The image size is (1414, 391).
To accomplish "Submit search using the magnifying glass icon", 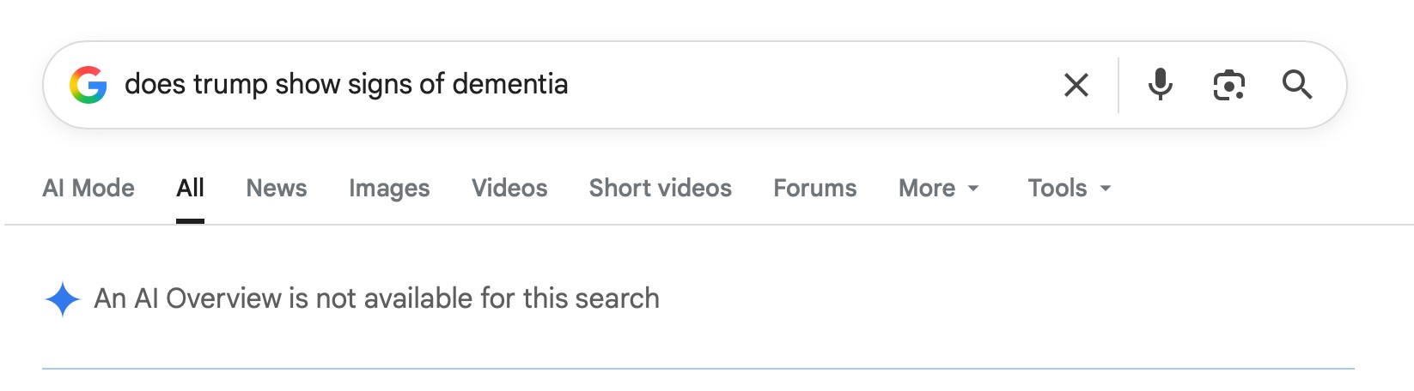I will 1296,85.
